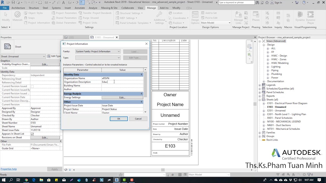Click the Autodesk App Store cart icon
Screen dimensions: 326x183
click(x=297, y=3)
